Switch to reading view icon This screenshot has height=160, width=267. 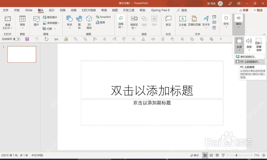point(217,155)
